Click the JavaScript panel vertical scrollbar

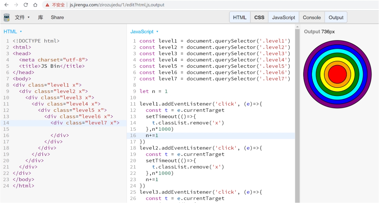297,115
